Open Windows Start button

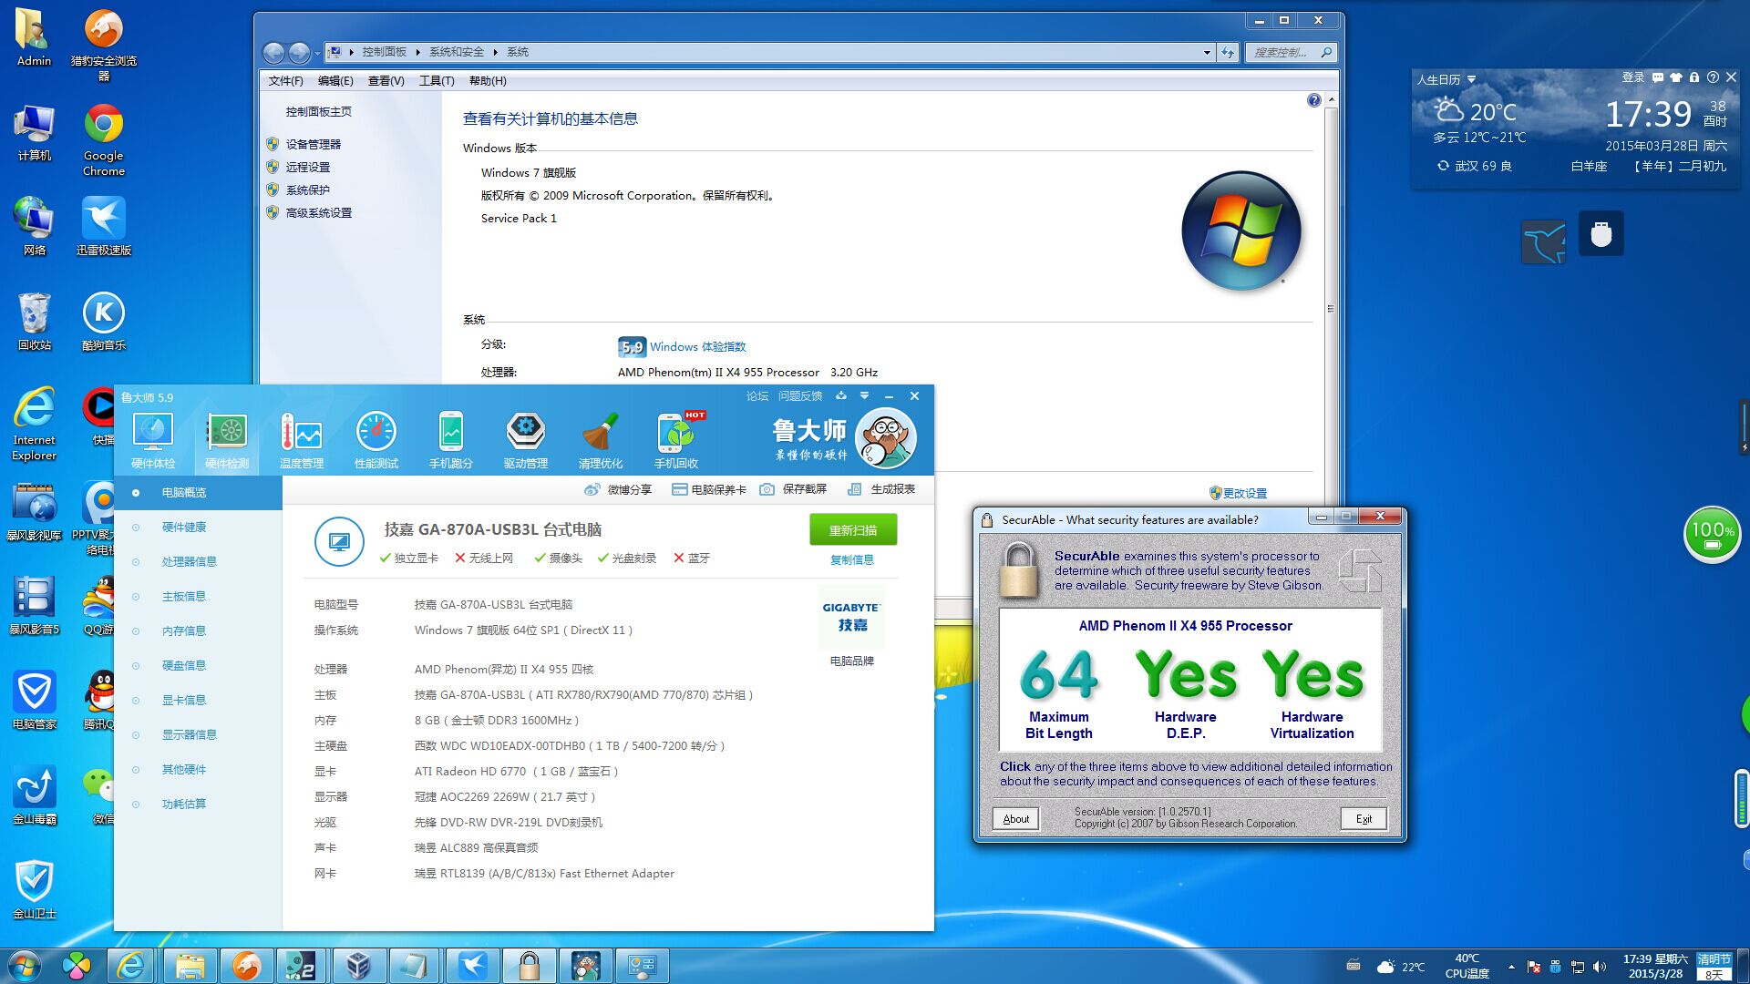click(x=26, y=966)
